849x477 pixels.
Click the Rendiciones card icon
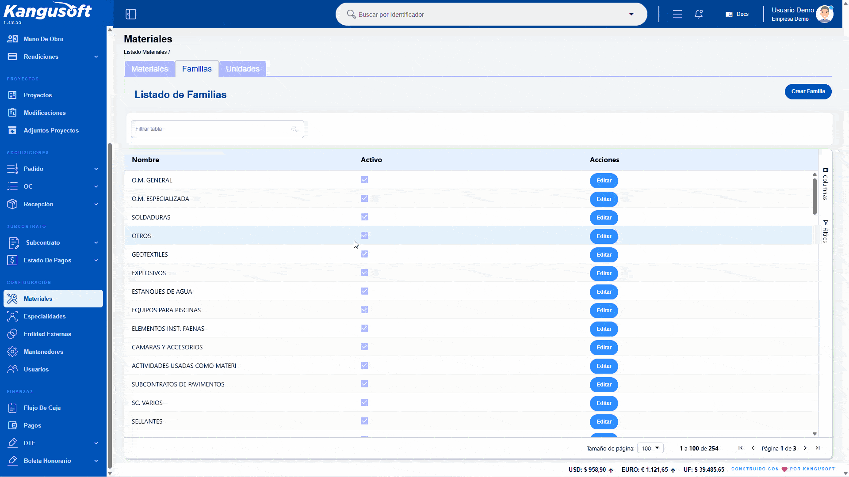click(12, 57)
